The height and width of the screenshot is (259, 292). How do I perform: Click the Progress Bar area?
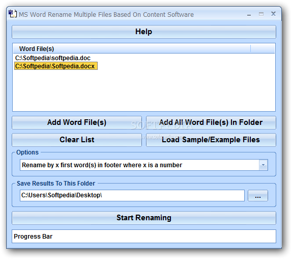(x=144, y=236)
